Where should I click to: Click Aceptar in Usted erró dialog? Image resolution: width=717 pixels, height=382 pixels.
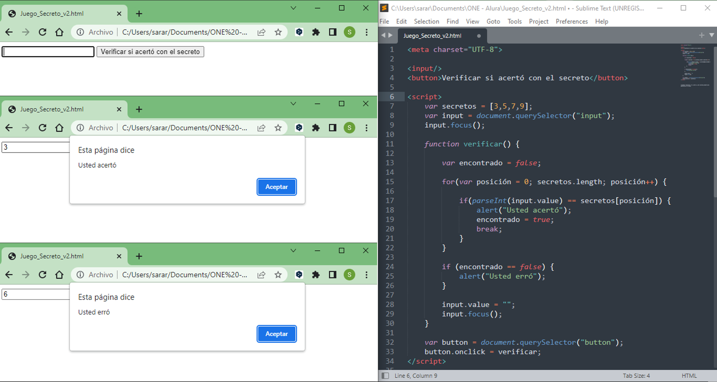(276, 334)
